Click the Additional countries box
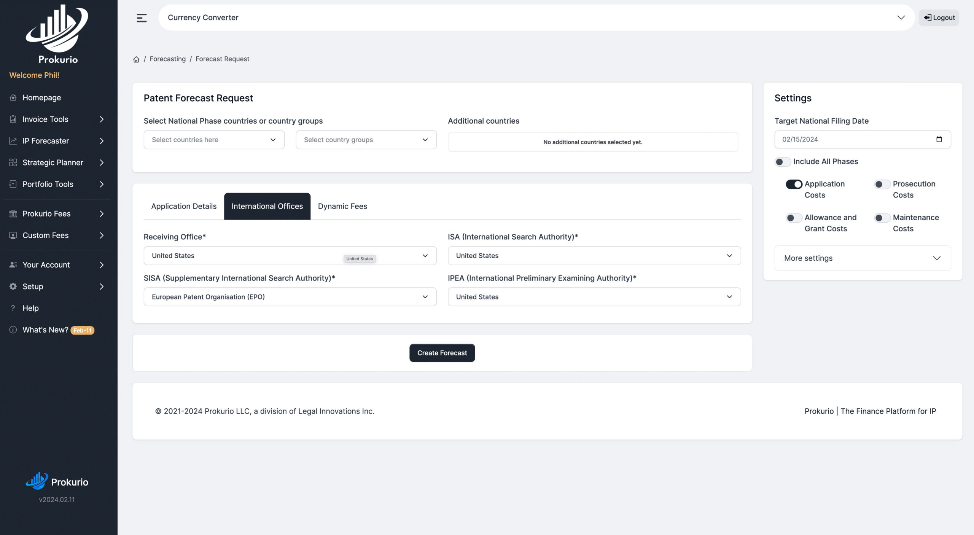Viewport: 974px width, 535px height. pyautogui.click(x=593, y=142)
